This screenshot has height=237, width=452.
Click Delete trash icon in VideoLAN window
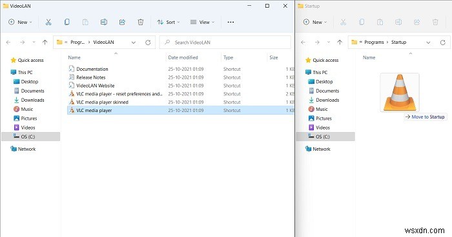(140, 22)
